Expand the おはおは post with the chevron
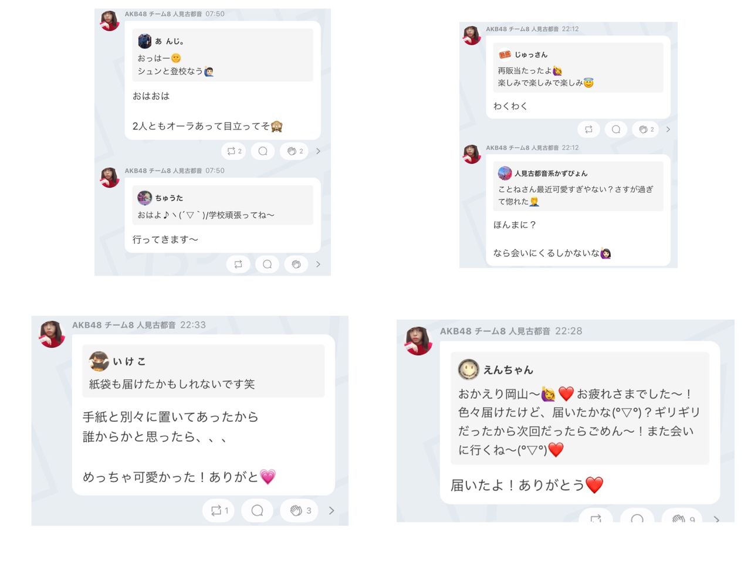This screenshot has height=563, width=751. (x=318, y=151)
